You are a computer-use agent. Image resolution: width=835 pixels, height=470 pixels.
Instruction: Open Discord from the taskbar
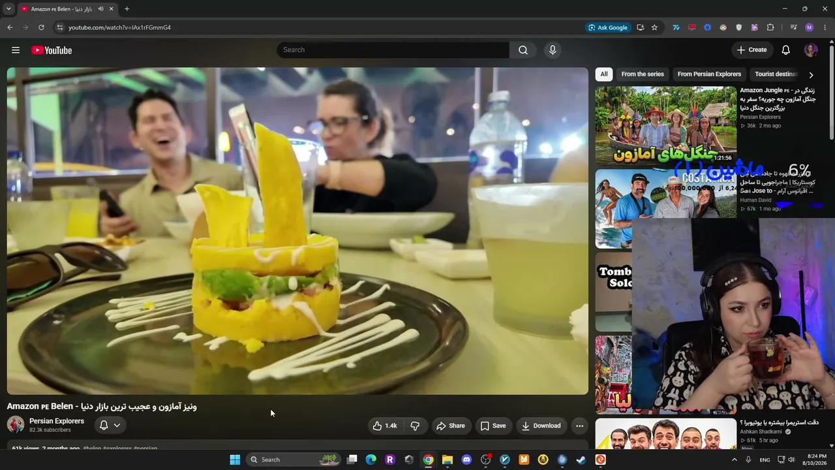[466, 460]
